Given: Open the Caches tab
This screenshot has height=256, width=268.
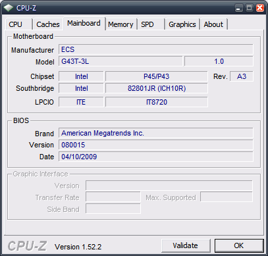Looking at the screenshot, I should [x=48, y=24].
